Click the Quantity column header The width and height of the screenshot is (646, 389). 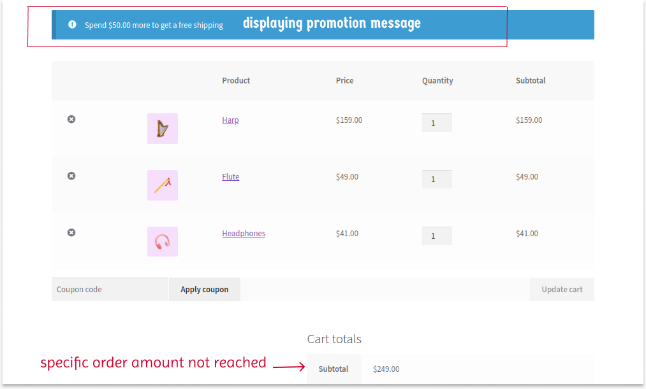click(x=437, y=81)
